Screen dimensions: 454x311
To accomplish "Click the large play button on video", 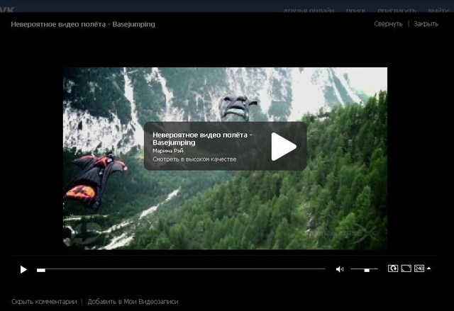I will 283,146.
